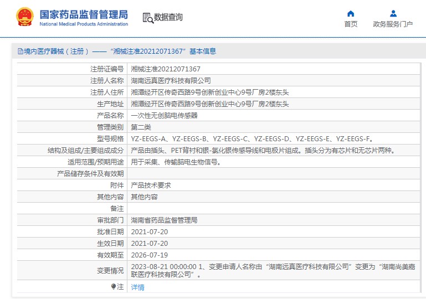Click the 生产地址 label
Image resolution: width=426 pixels, height=299 pixels.
click(110, 104)
